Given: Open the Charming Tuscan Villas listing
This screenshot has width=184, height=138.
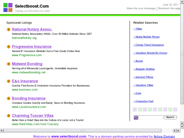Looking at the screenshot, I should pos(33,116).
